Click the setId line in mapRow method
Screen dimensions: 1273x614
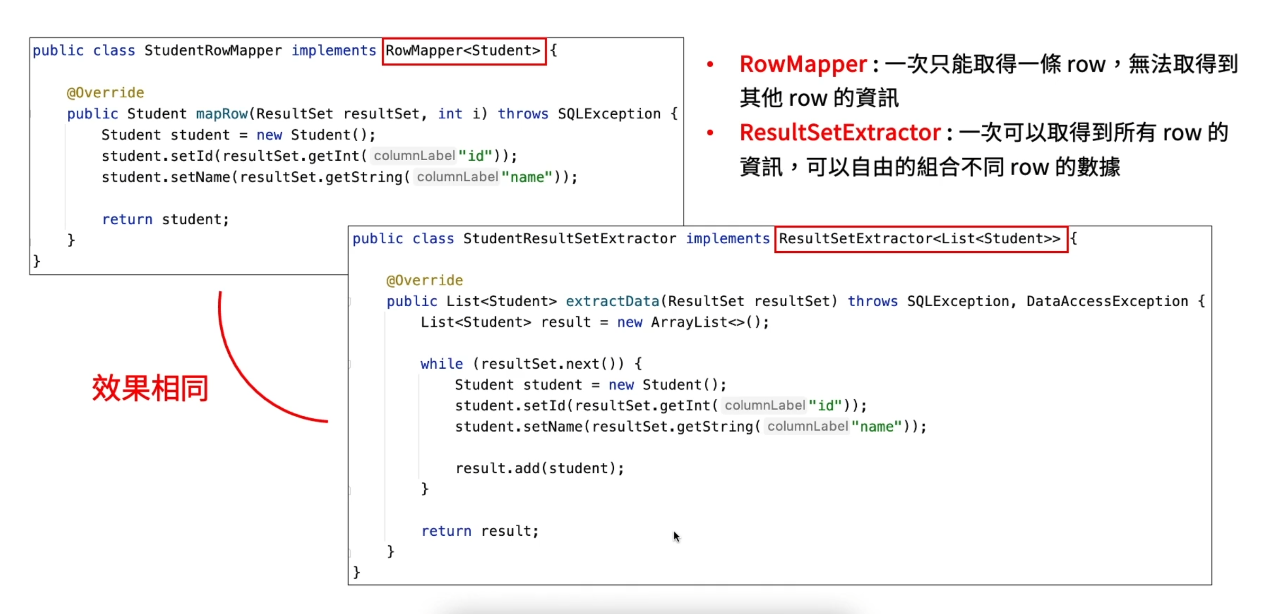coord(309,156)
